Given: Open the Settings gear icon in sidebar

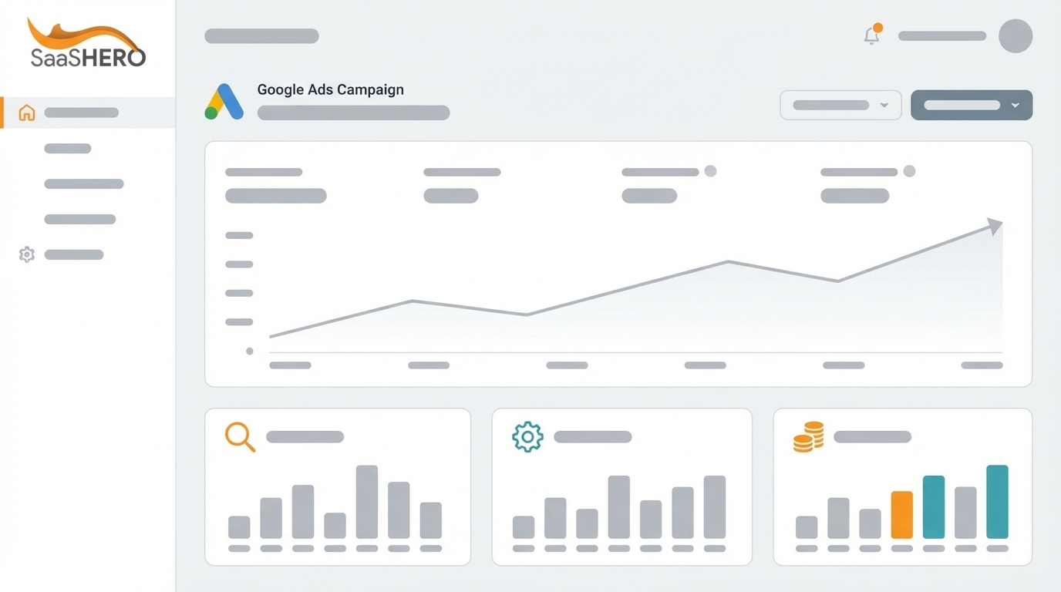Looking at the screenshot, I should [x=26, y=254].
